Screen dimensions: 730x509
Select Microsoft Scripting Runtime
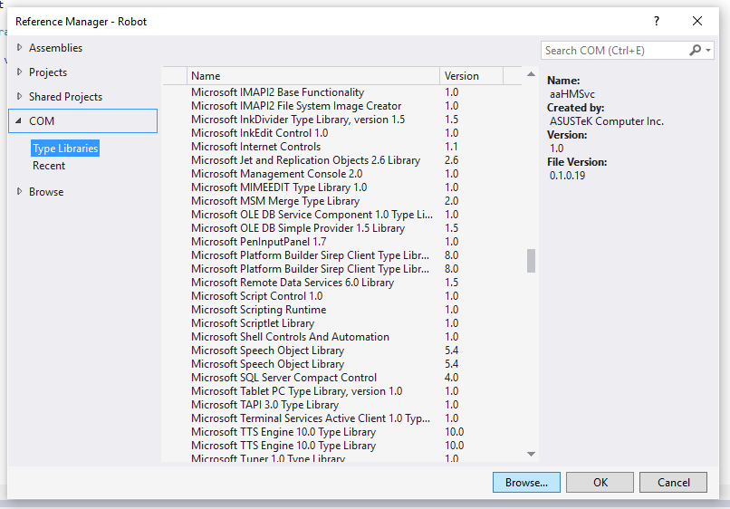(342, 309)
